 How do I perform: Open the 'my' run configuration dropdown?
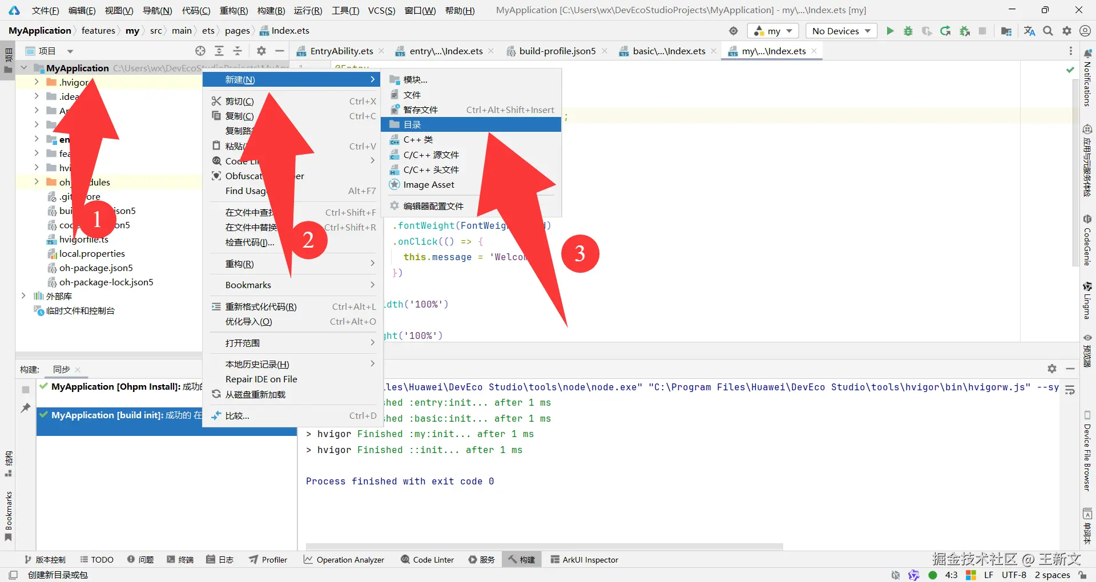773,31
